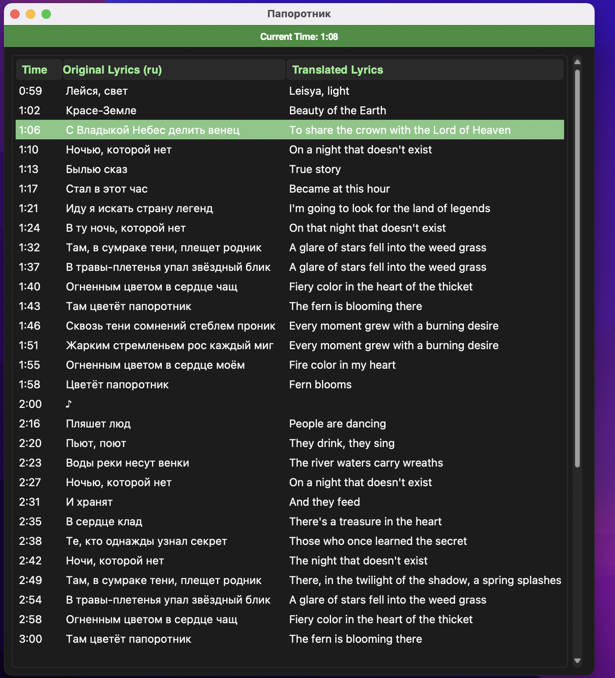Click highlighted line 'С Владыкой Небес делить венец'

tap(153, 130)
